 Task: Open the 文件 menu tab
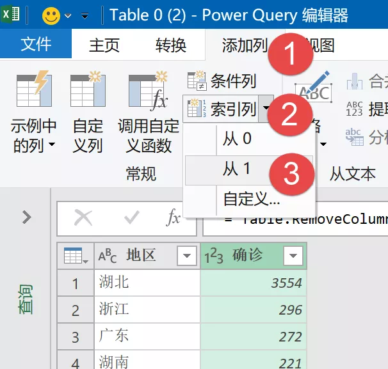click(36, 44)
